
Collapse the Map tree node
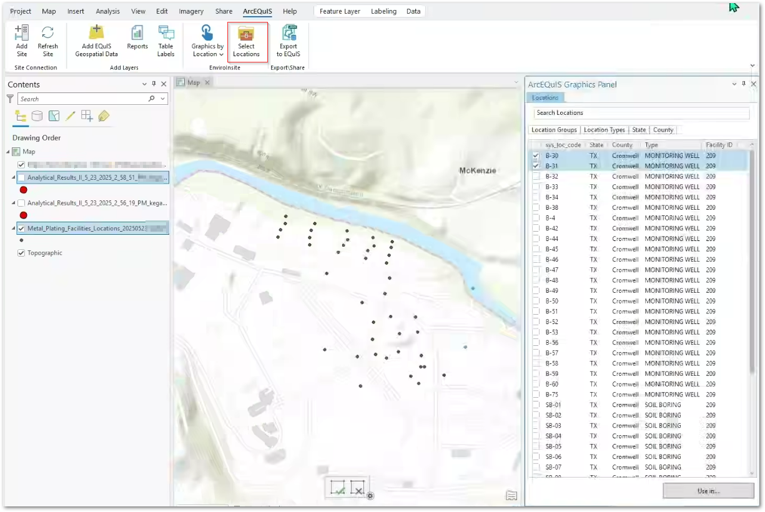[9, 152]
